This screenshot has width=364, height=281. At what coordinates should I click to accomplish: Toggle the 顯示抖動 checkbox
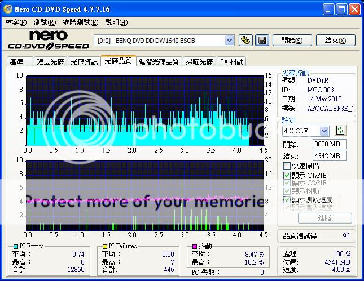point(287,191)
